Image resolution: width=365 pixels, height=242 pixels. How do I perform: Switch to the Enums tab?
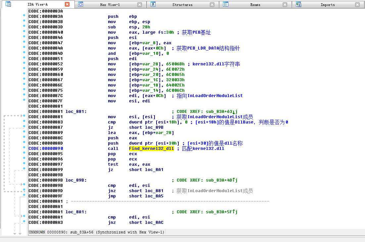pos(255,5)
